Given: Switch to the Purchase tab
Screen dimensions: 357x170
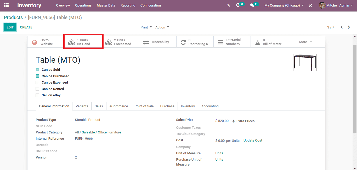Looking at the screenshot, I should point(167,106).
